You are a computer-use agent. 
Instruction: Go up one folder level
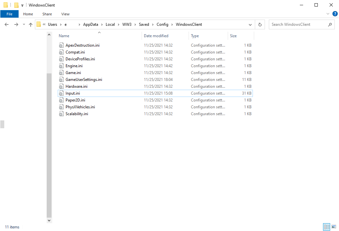(x=31, y=24)
